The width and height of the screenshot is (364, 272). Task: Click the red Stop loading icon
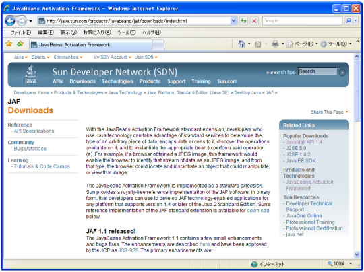coord(254,21)
